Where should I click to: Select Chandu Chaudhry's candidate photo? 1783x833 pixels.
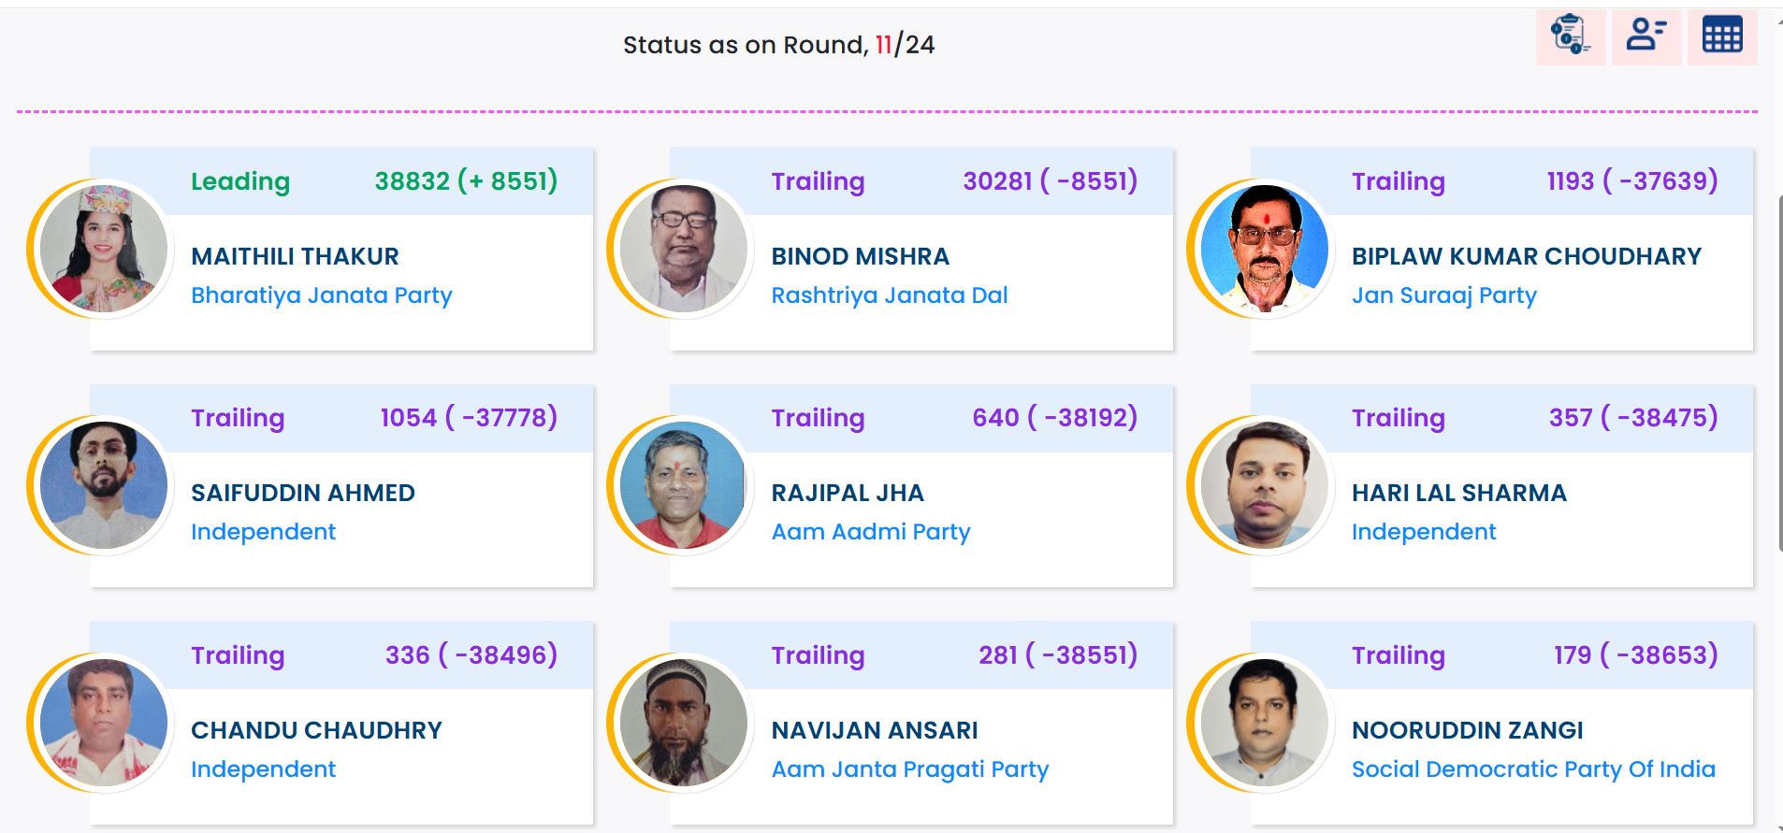tap(104, 723)
